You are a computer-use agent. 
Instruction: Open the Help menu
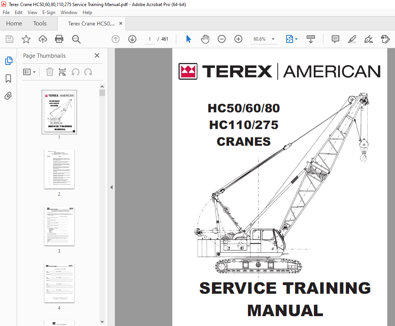[87, 13]
